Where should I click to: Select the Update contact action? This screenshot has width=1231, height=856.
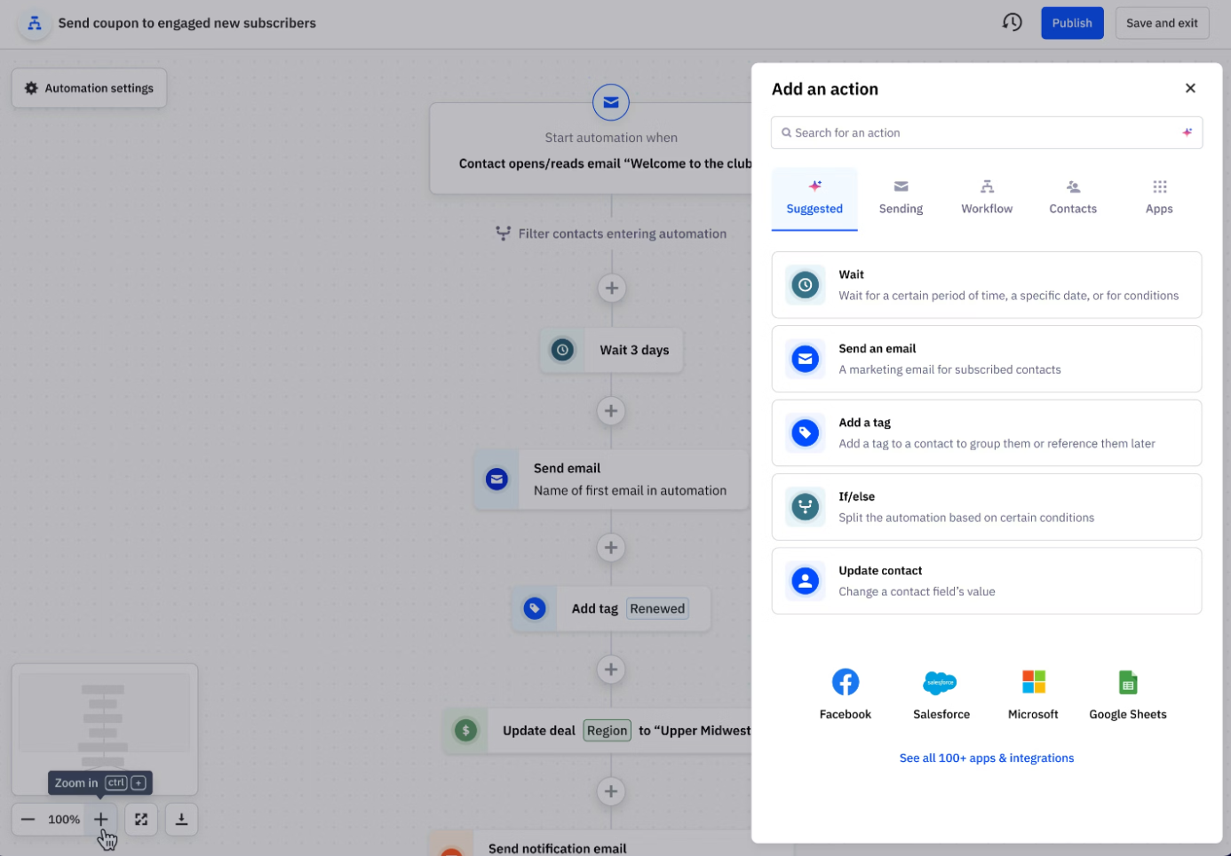(986, 580)
